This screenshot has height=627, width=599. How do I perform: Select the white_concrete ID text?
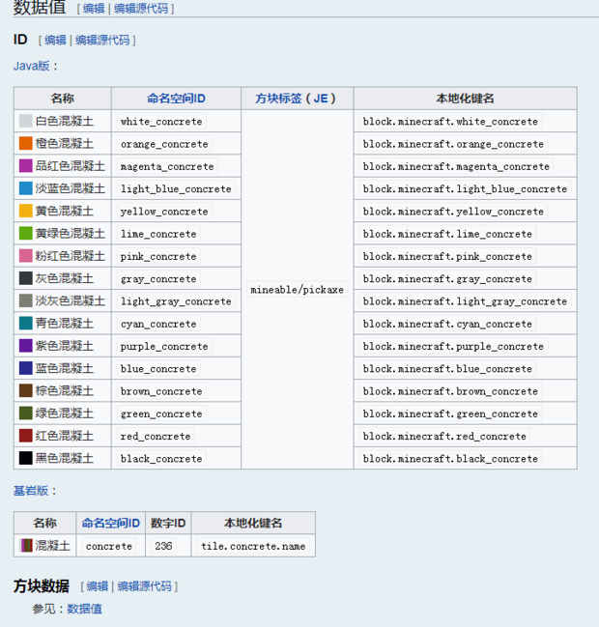tap(161, 121)
